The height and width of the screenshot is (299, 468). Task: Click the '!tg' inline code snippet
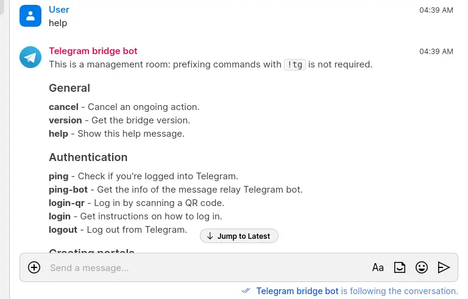(295, 64)
